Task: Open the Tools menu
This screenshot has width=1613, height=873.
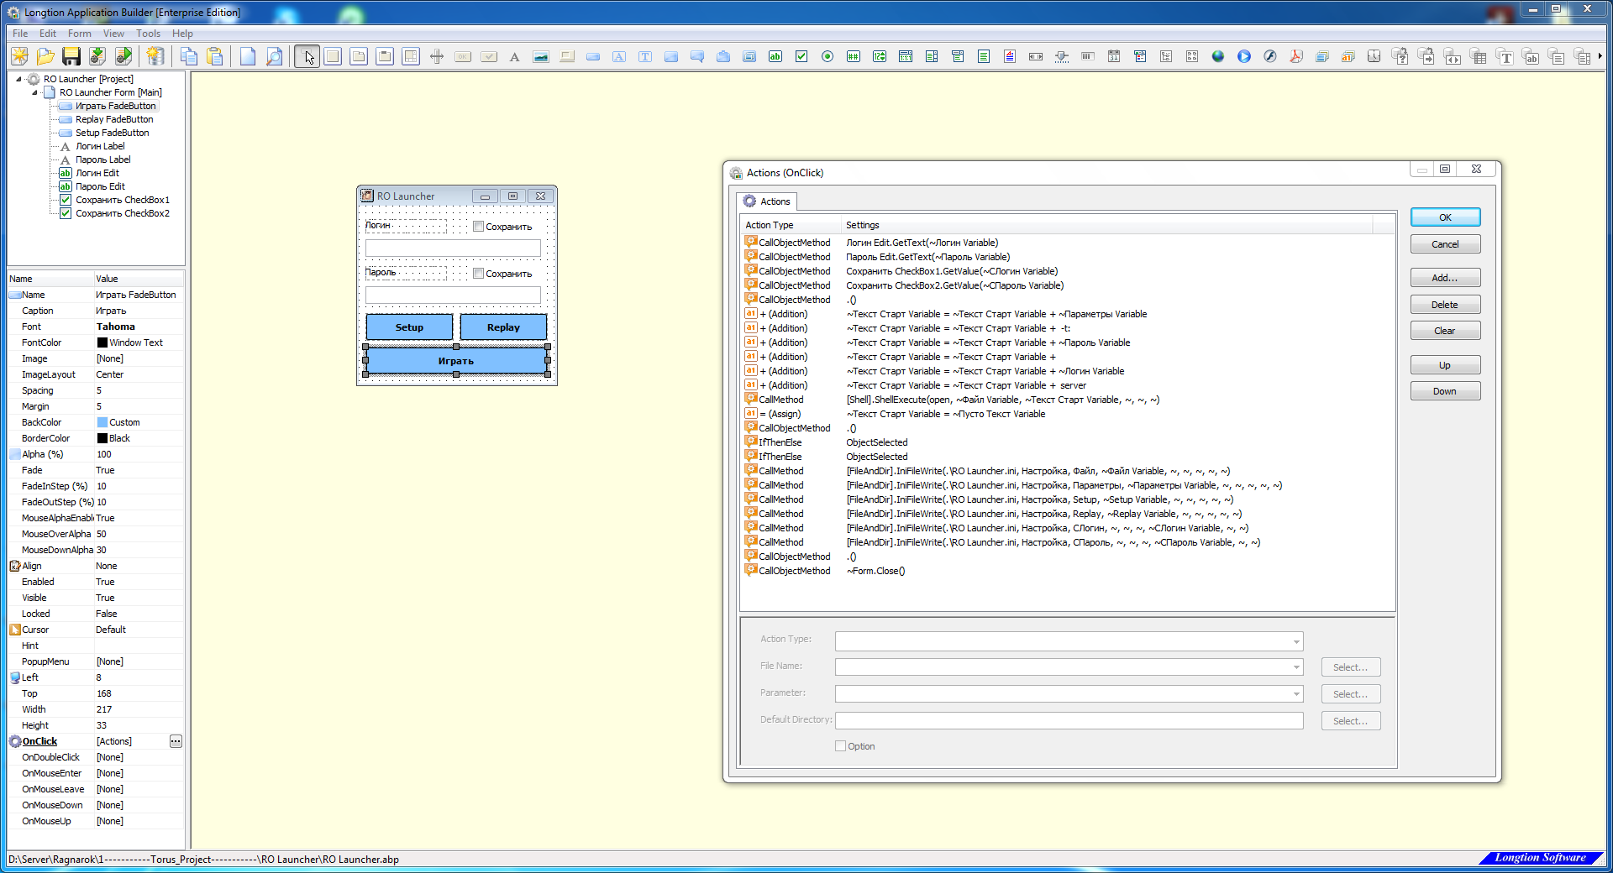Action: click(148, 34)
